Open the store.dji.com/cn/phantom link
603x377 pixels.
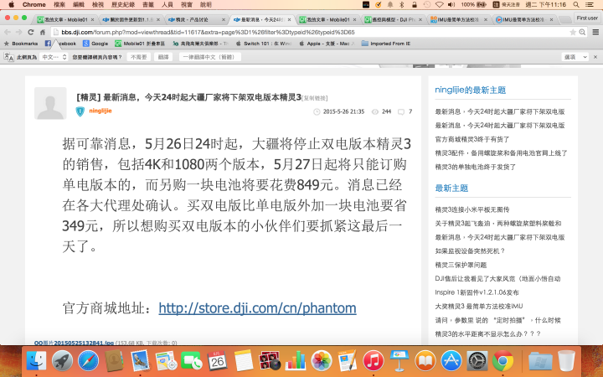pyautogui.click(x=257, y=308)
